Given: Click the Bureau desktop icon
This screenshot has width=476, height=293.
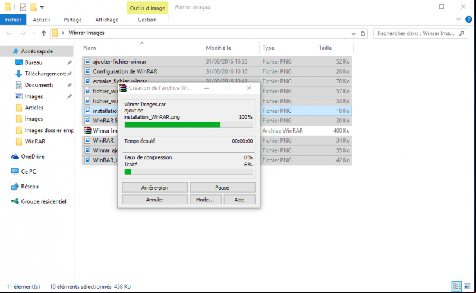Looking at the screenshot, I should coord(18,62).
